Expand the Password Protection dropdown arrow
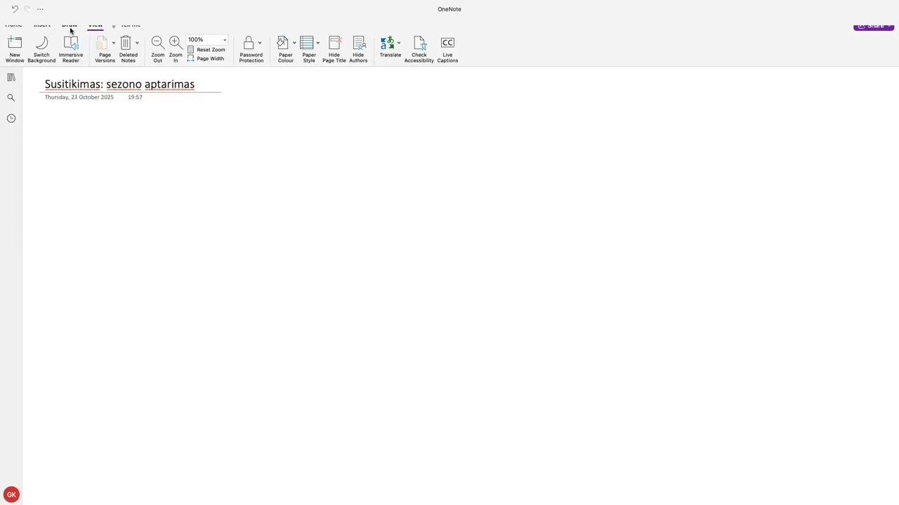899x505 pixels. tap(260, 43)
